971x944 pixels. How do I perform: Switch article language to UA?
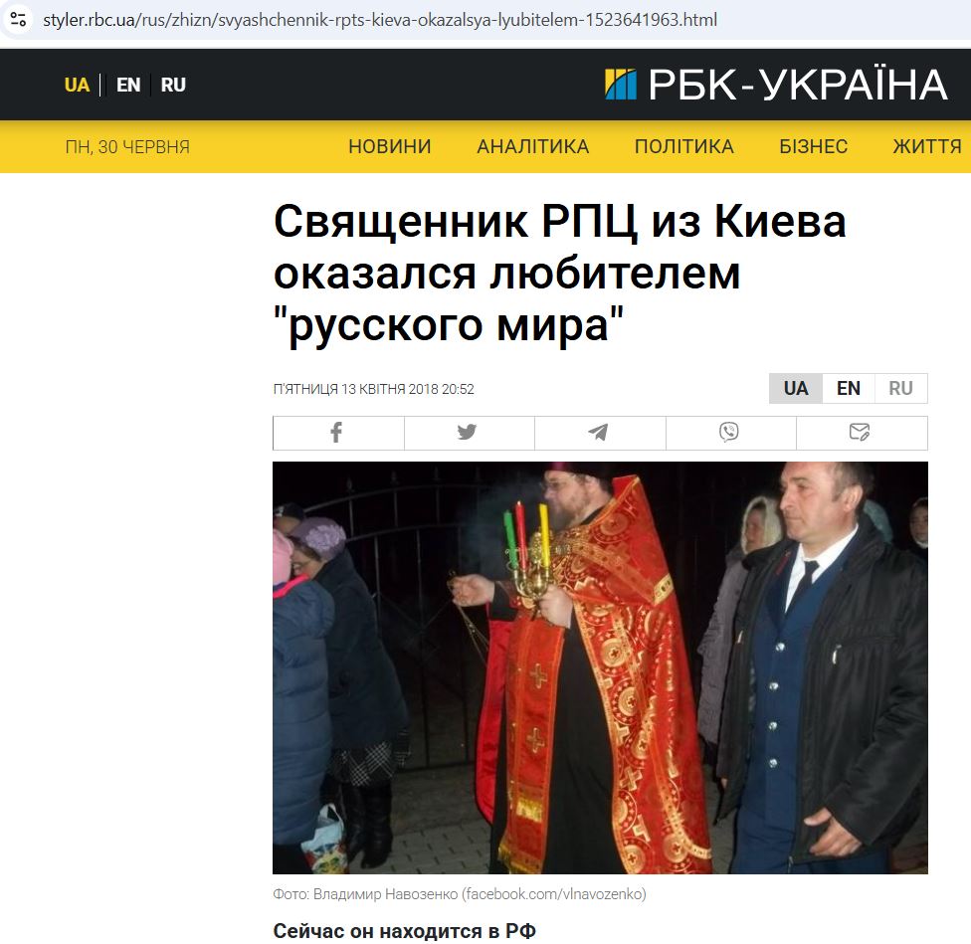point(796,389)
